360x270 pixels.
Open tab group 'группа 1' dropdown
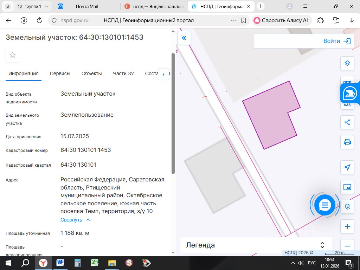pos(33,6)
